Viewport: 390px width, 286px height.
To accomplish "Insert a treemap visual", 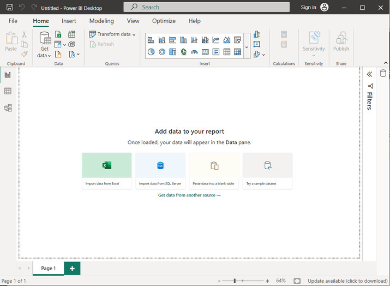I will click(172, 52).
